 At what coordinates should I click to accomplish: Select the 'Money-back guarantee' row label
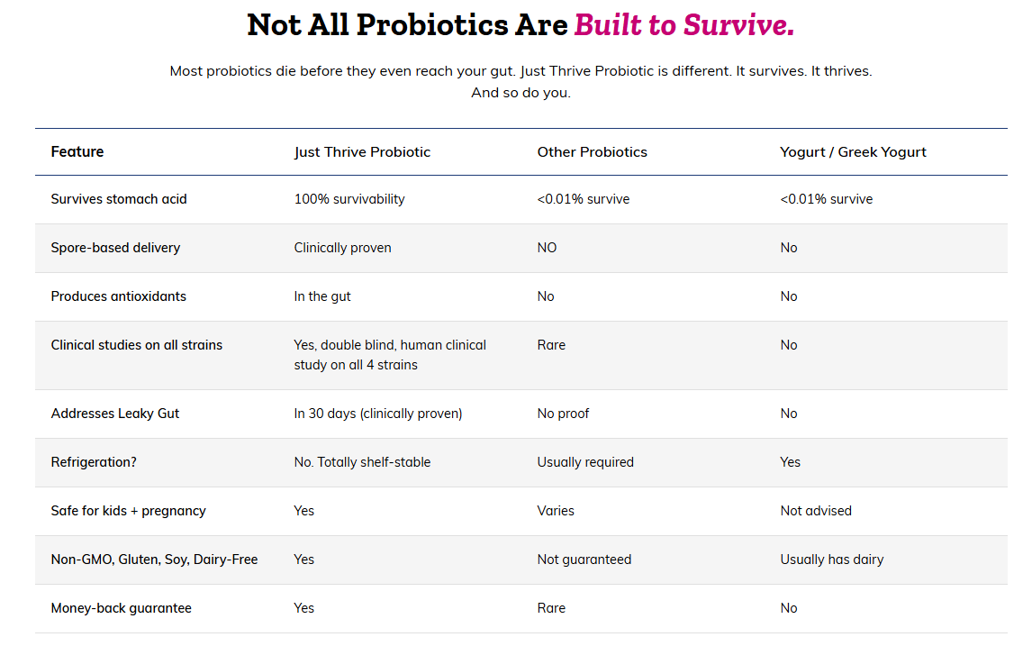(x=121, y=608)
